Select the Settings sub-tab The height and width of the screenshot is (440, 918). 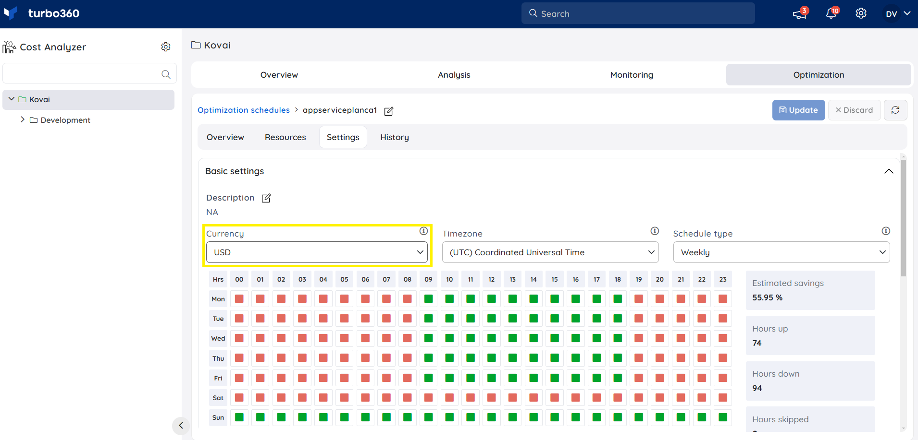tap(343, 137)
